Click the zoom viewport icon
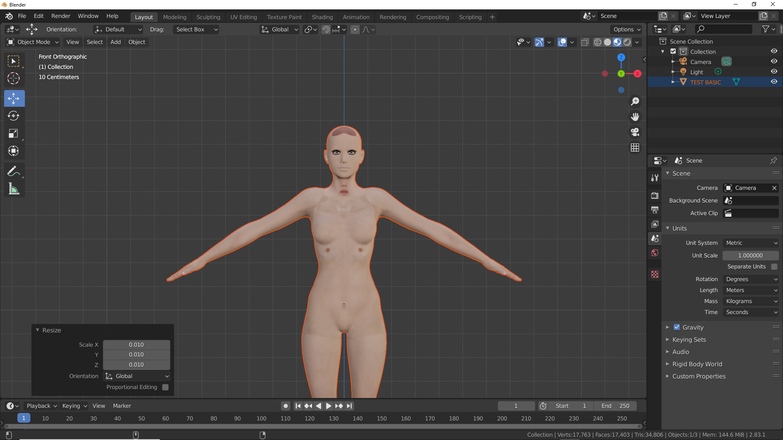This screenshot has height=440, width=783. coord(635,101)
